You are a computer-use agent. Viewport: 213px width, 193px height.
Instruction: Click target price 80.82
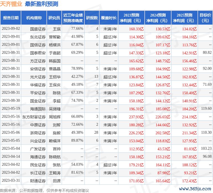207,53
